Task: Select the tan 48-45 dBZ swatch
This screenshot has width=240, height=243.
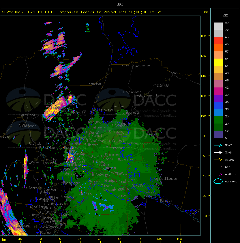Action: 218,77
